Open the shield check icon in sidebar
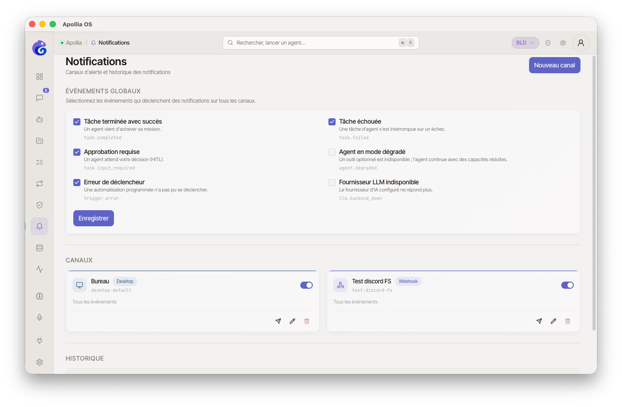 coord(39,205)
